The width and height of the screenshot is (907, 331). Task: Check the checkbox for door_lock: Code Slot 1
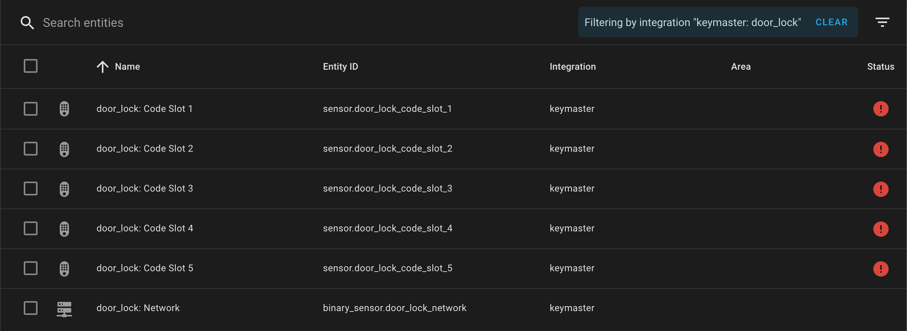pos(30,109)
